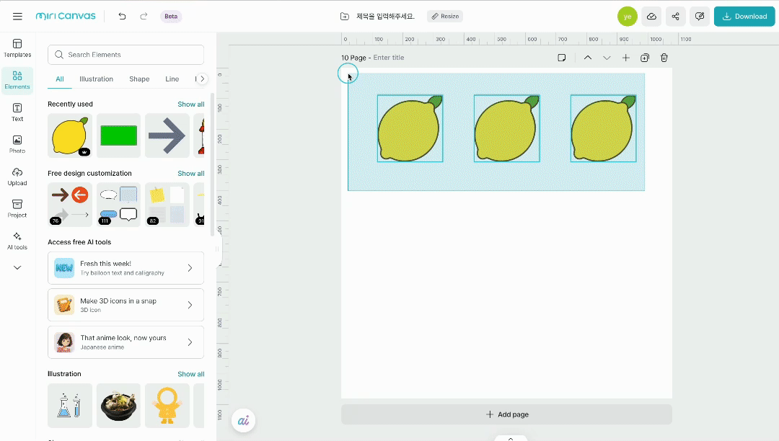Open the Project panel
Image resolution: width=779 pixels, height=441 pixels.
pyautogui.click(x=17, y=208)
